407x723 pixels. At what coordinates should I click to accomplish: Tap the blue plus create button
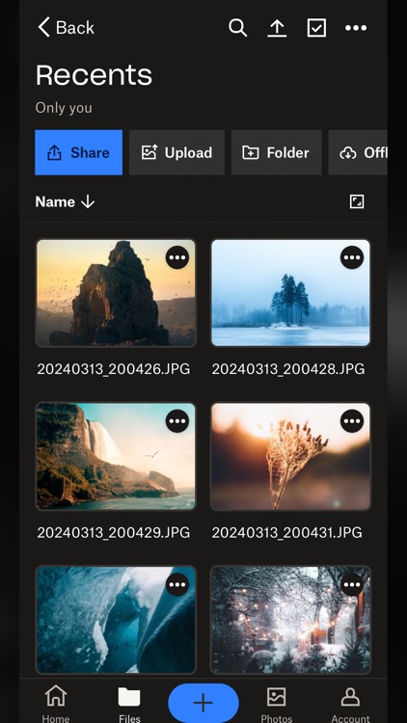click(x=203, y=703)
